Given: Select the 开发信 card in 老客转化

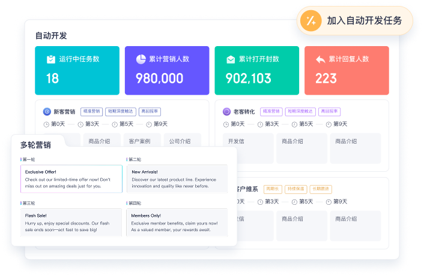Looking at the screenshot, I should pyautogui.click(x=248, y=148).
